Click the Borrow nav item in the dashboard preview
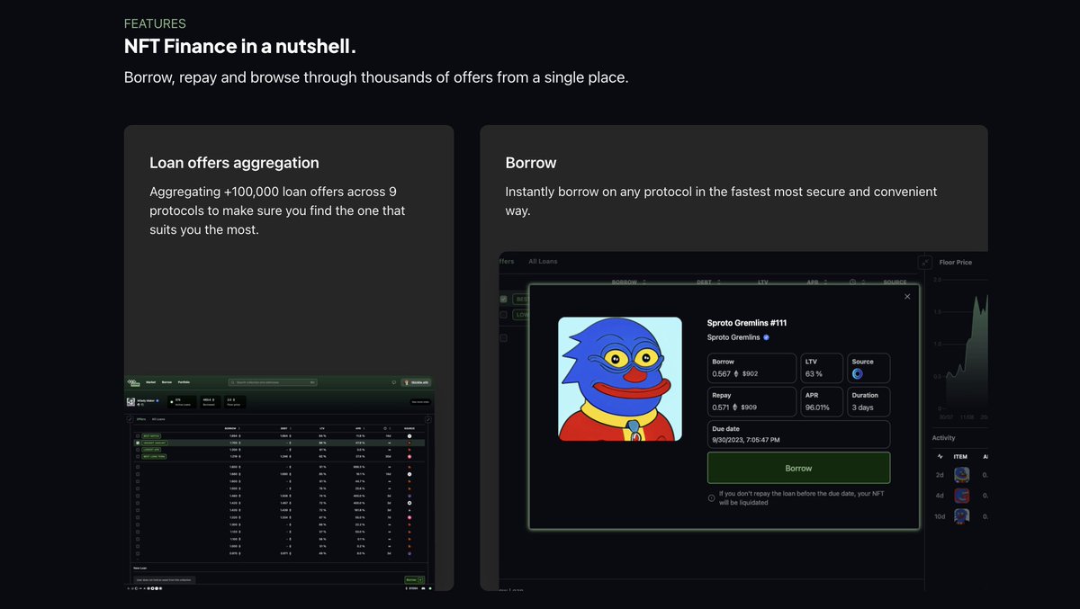 (166, 382)
